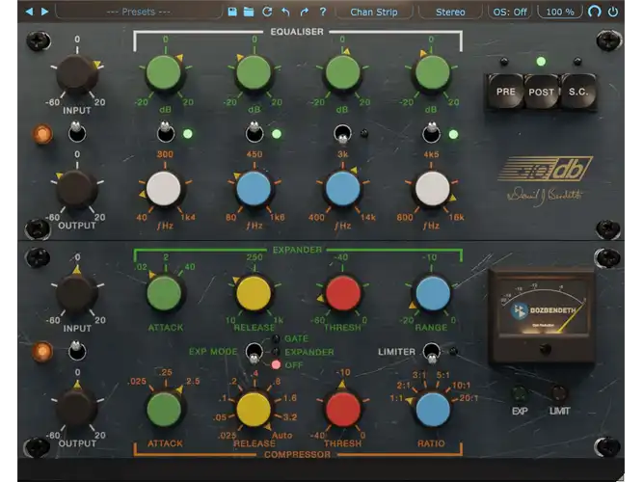Load the previous preset with left arrow
643x482 pixels.
tap(29, 12)
